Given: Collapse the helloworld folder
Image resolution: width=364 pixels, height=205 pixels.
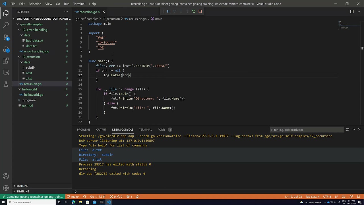Looking at the screenshot, I should click(x=42, y=89).
